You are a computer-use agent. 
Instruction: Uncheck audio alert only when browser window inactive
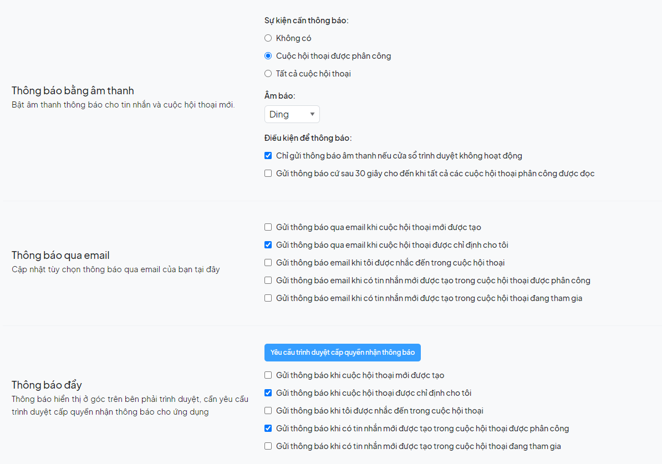coord(268,156)
